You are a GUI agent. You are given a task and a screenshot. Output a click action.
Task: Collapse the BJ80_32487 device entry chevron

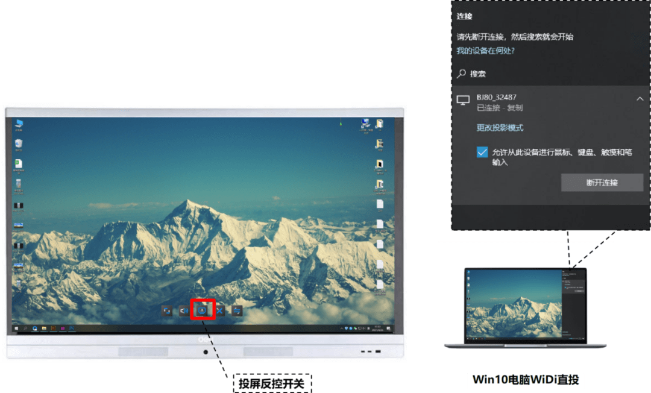click(640, 99)
